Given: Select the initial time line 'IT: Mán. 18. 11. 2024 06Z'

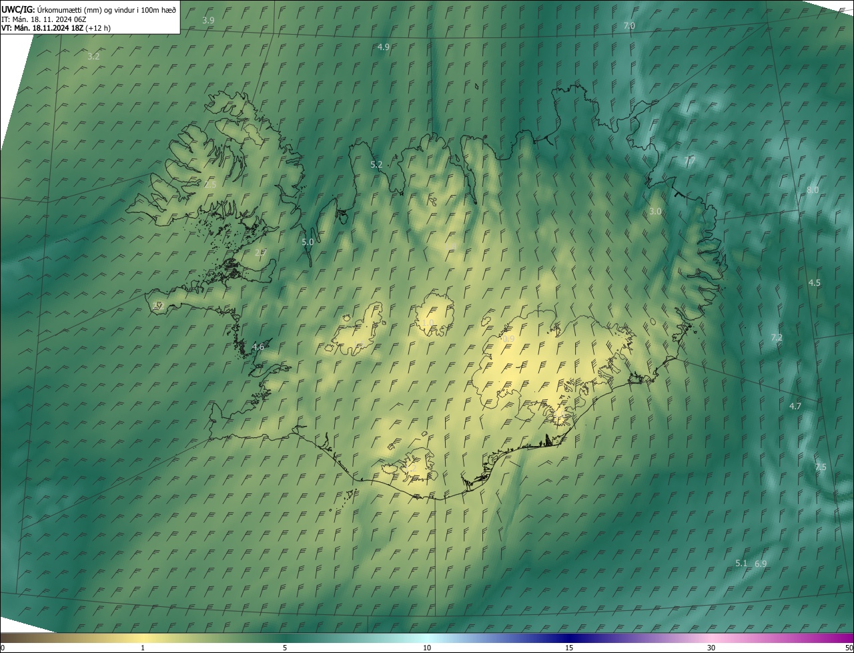Looking at the screenshot, I should (45, 19).
